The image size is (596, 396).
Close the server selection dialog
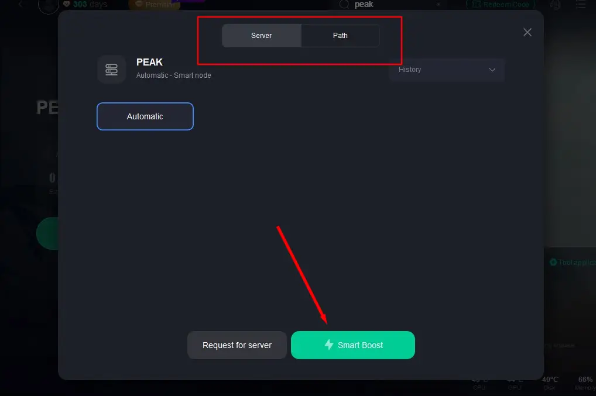point(528,32)
